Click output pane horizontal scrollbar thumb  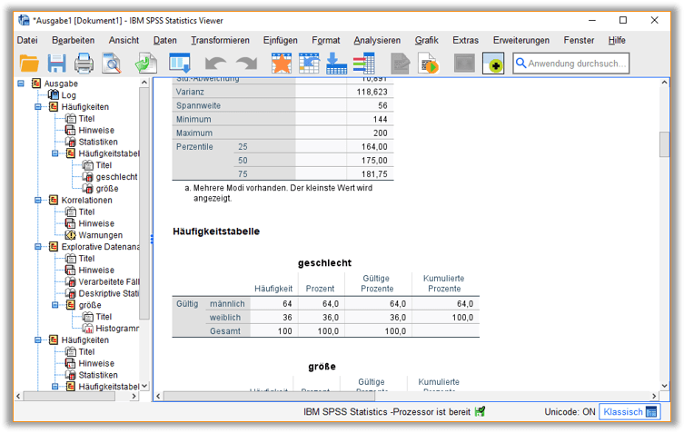tap(269, 396)
